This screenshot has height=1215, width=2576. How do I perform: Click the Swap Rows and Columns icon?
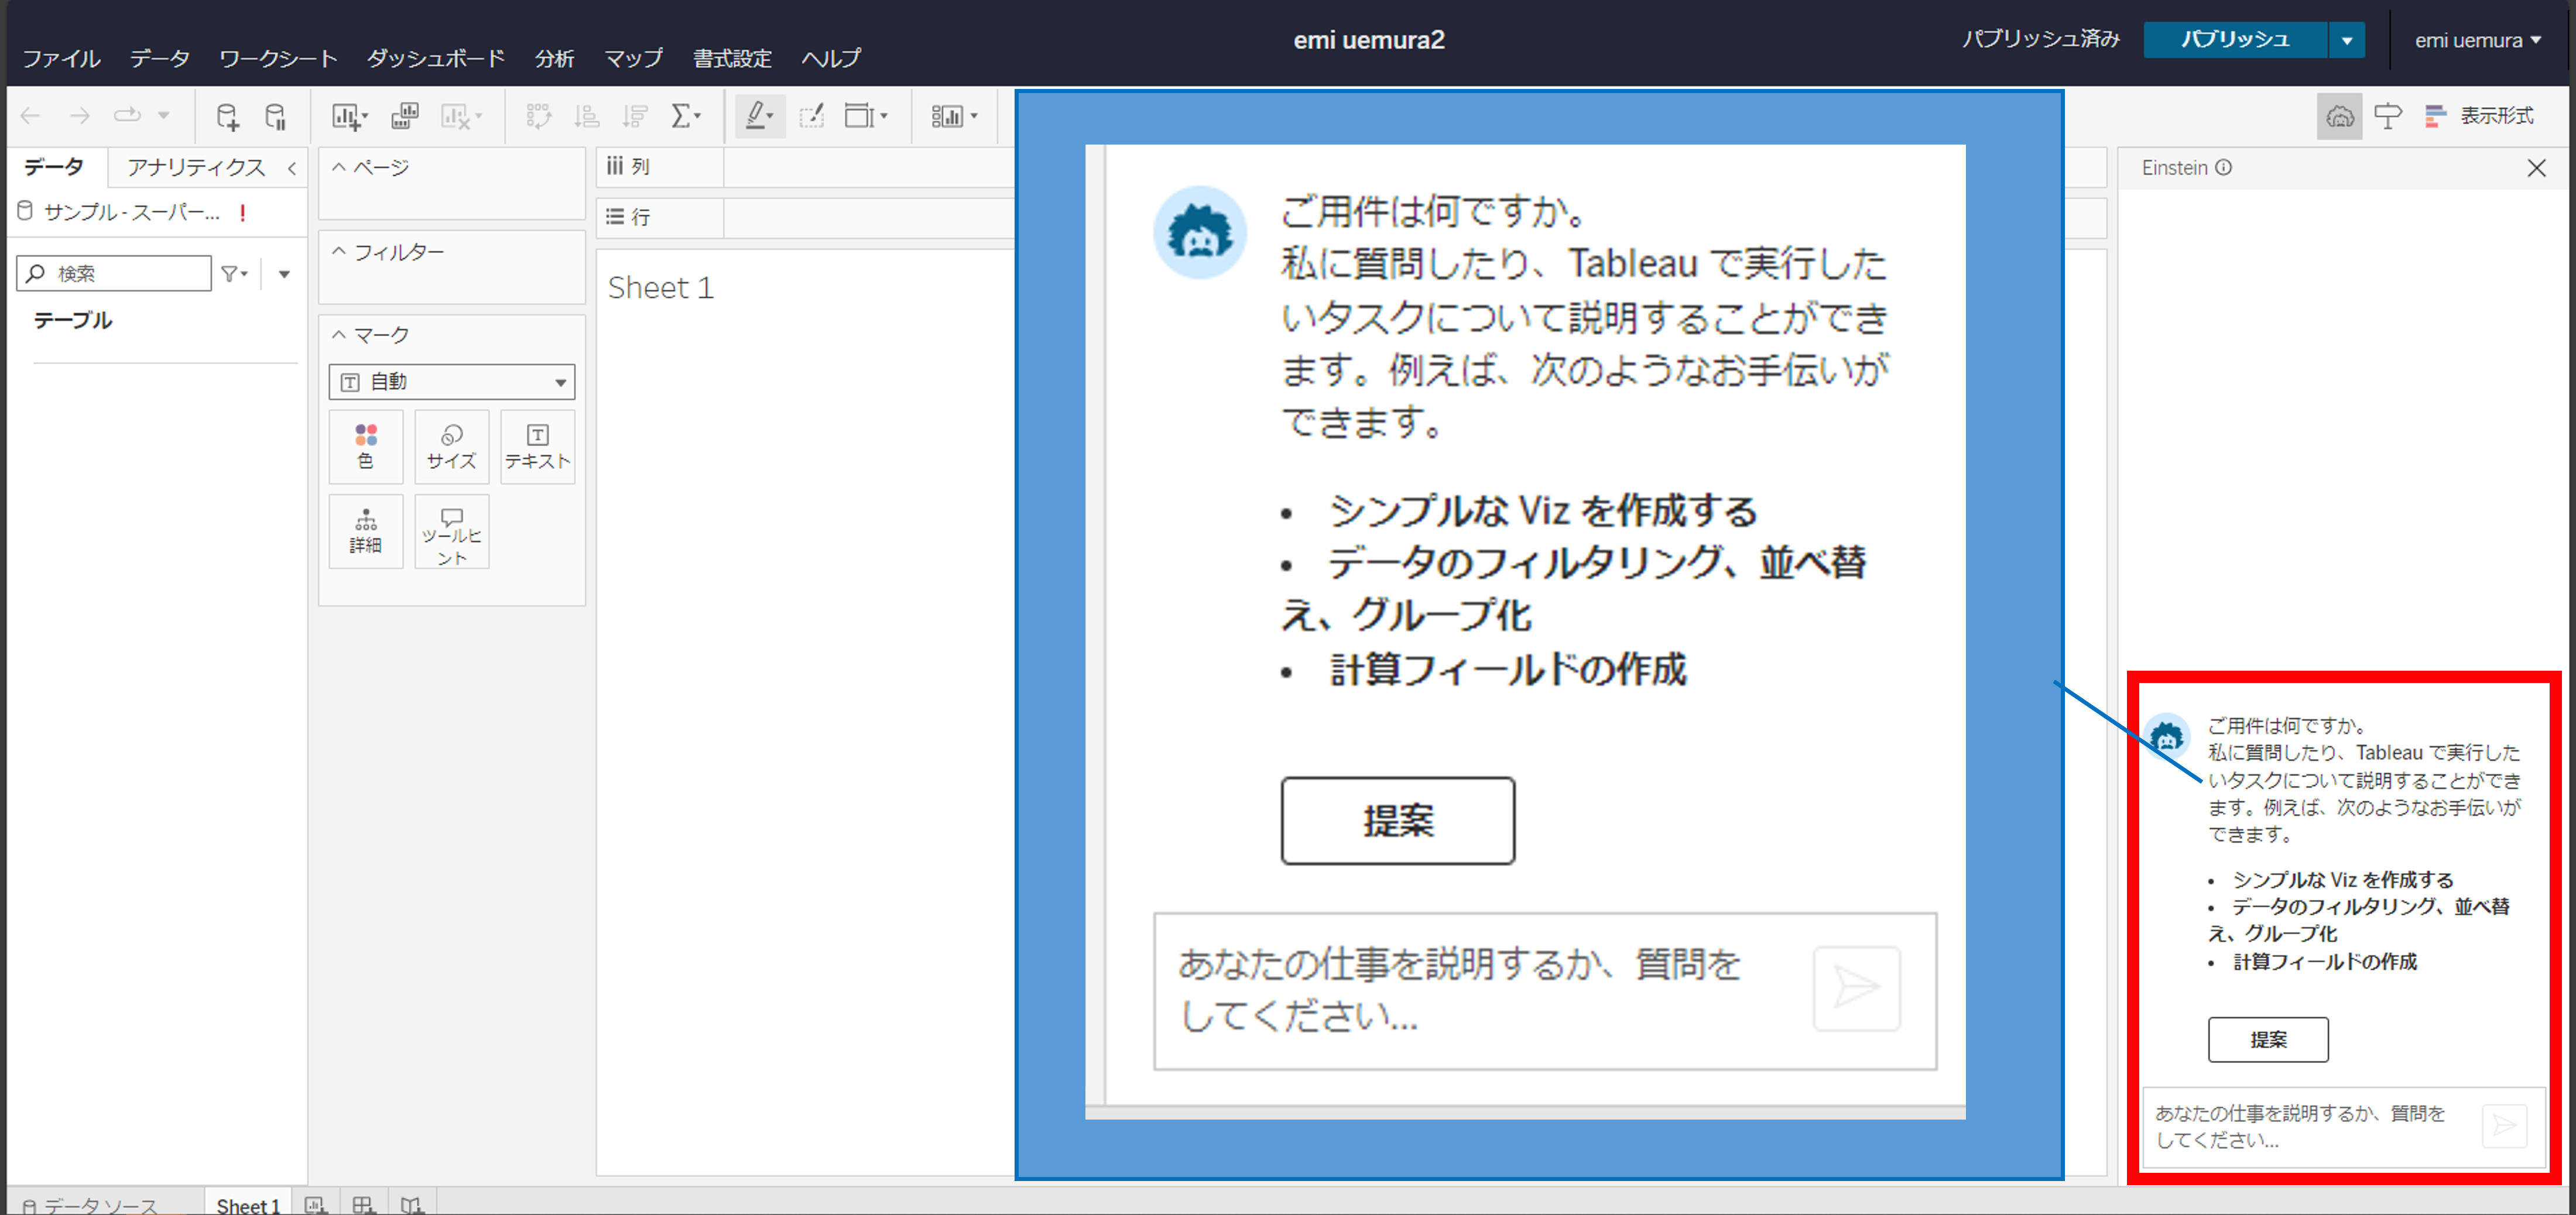pos(539,116)
